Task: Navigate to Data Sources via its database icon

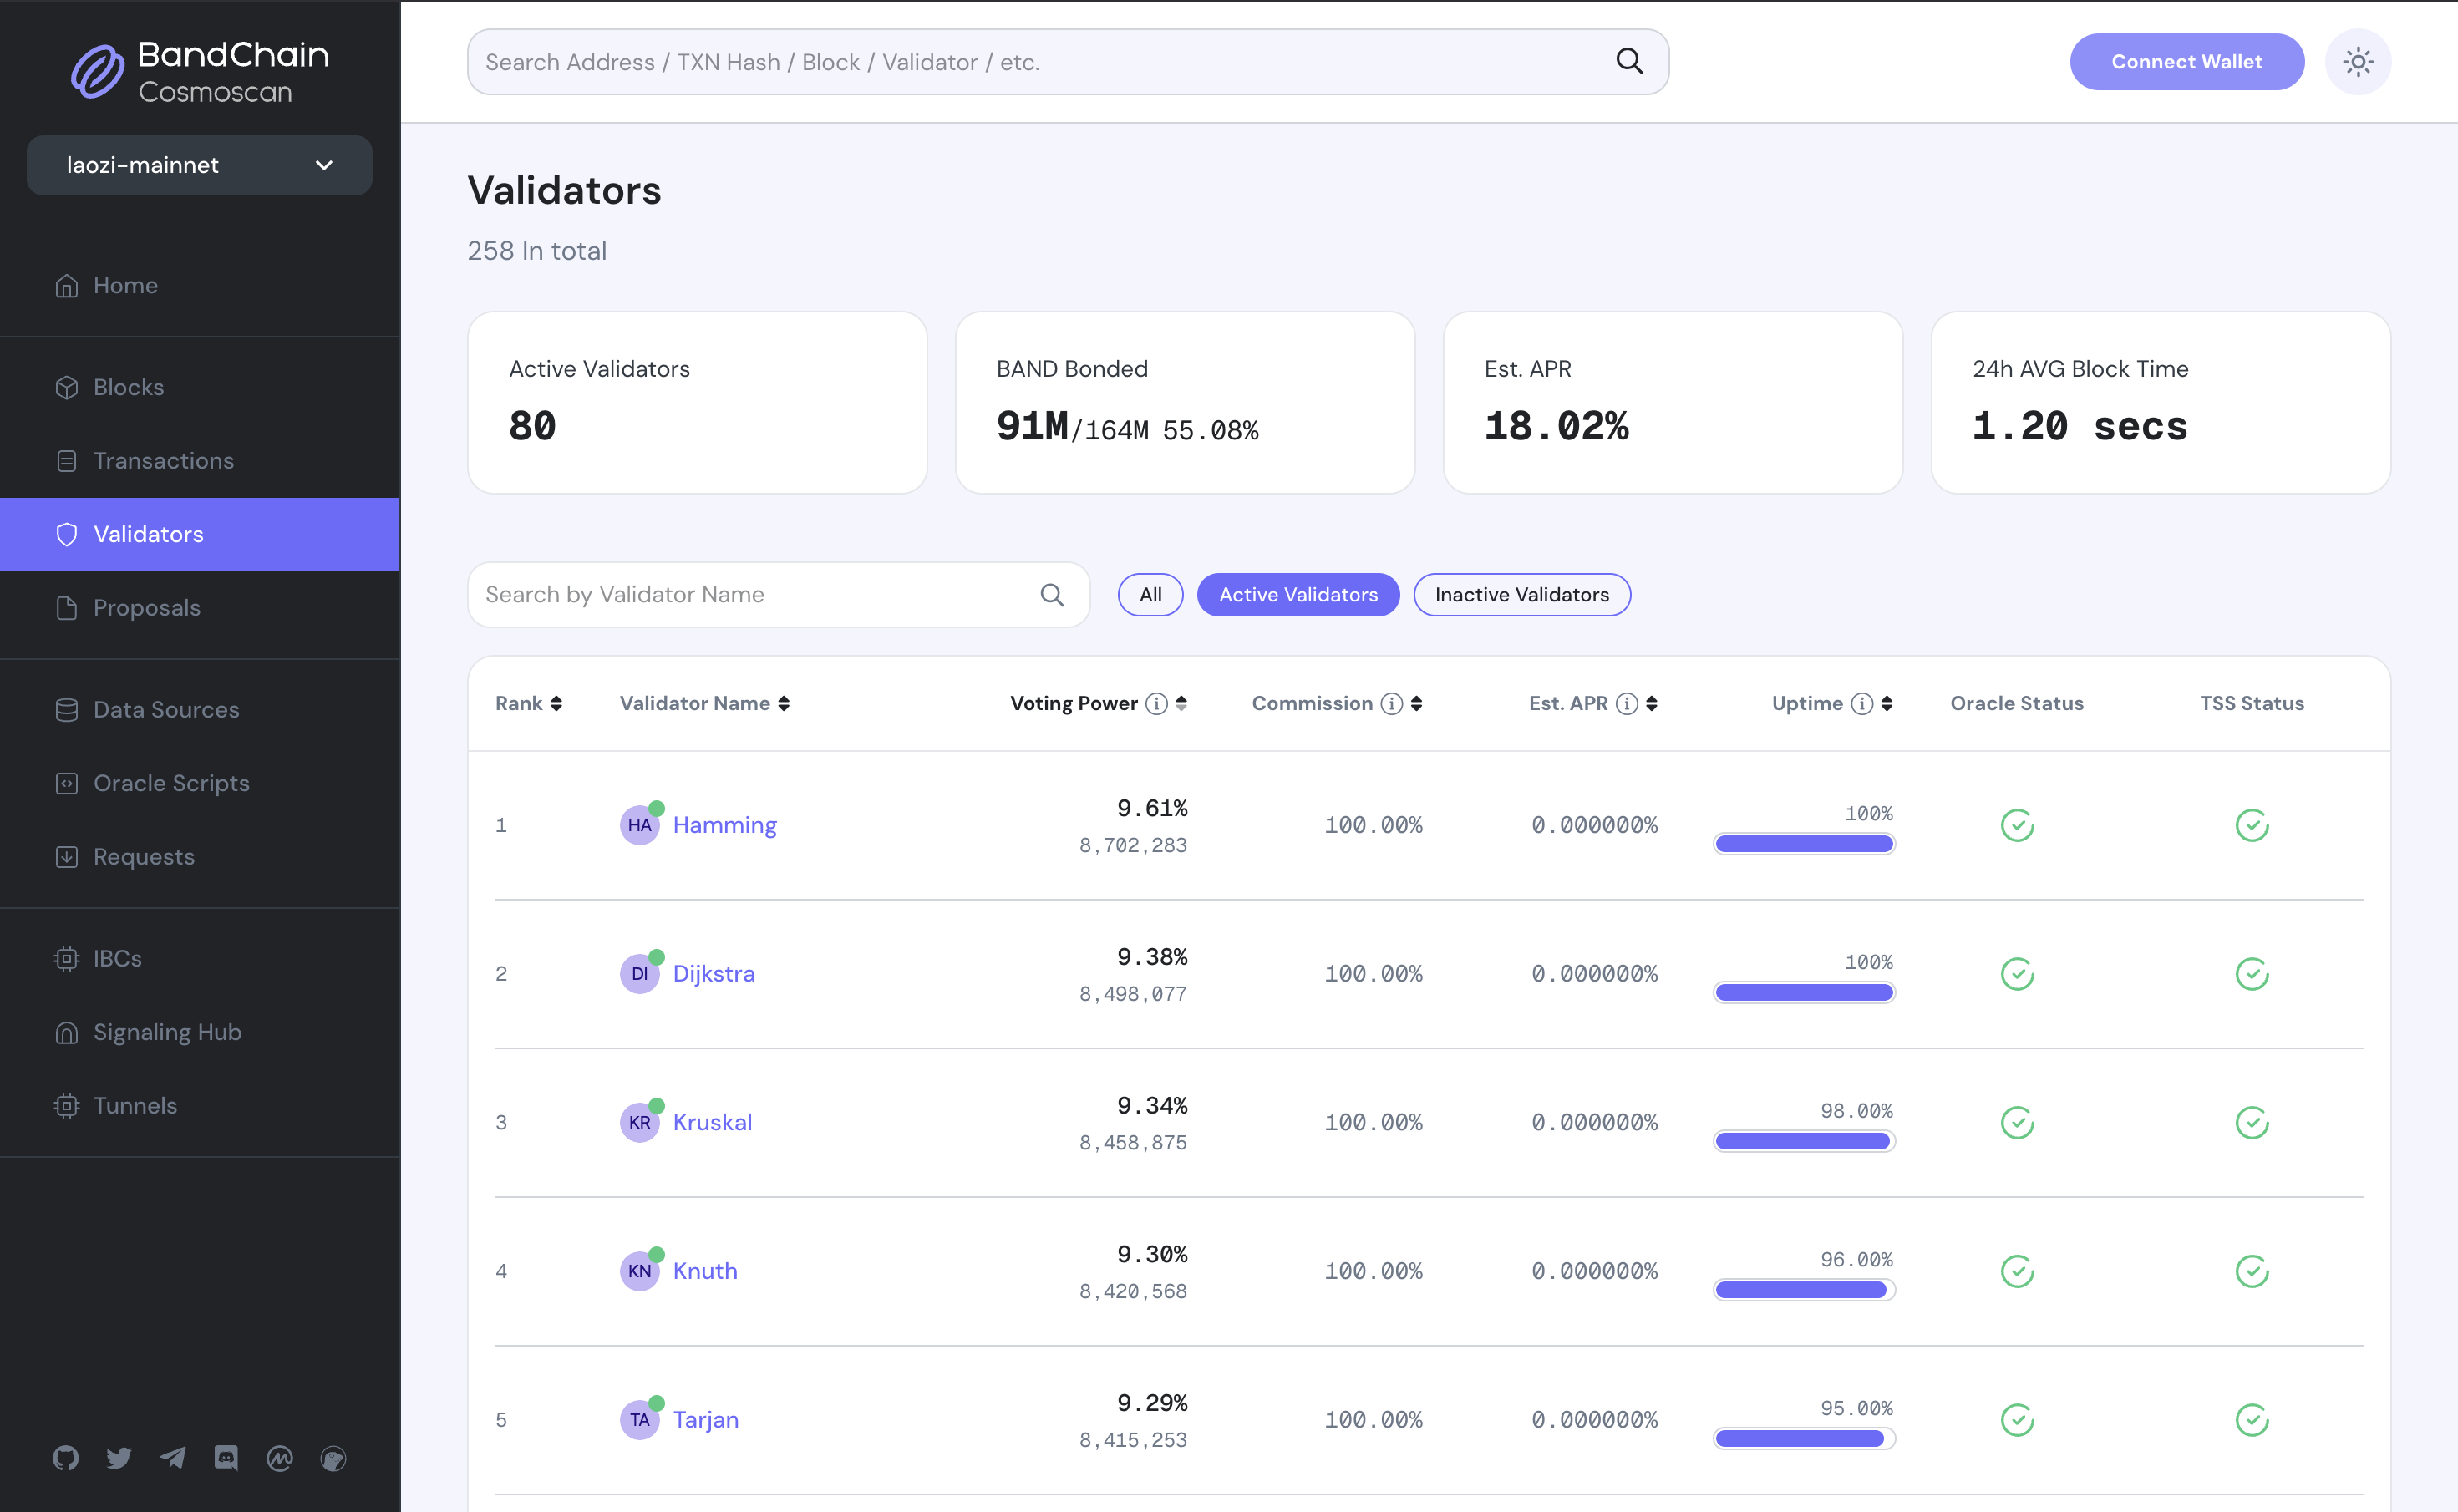Action: (66, 709)
